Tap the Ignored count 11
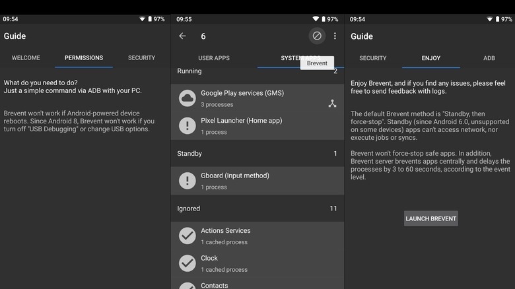515x289 pixels. tap(333, 209)
